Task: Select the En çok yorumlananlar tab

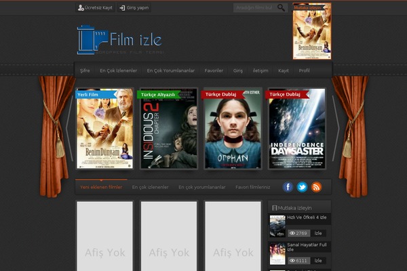Action: 202,187
